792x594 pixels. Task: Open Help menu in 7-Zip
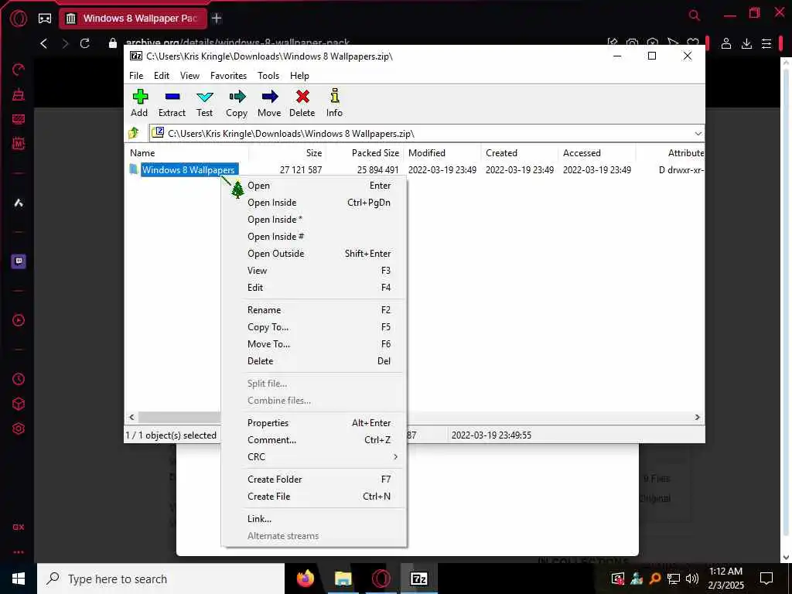point(299,76)
